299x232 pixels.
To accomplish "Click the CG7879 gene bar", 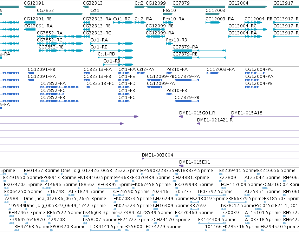I will click(199, 7).
